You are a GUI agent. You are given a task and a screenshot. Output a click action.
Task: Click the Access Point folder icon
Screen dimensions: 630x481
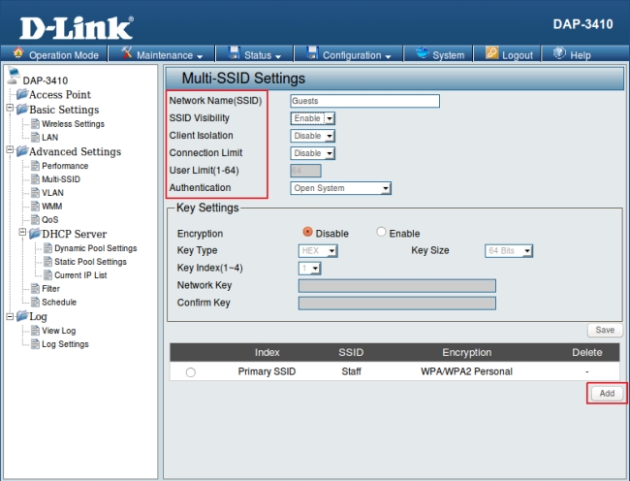pyautogui.click(x=21, y=95)
